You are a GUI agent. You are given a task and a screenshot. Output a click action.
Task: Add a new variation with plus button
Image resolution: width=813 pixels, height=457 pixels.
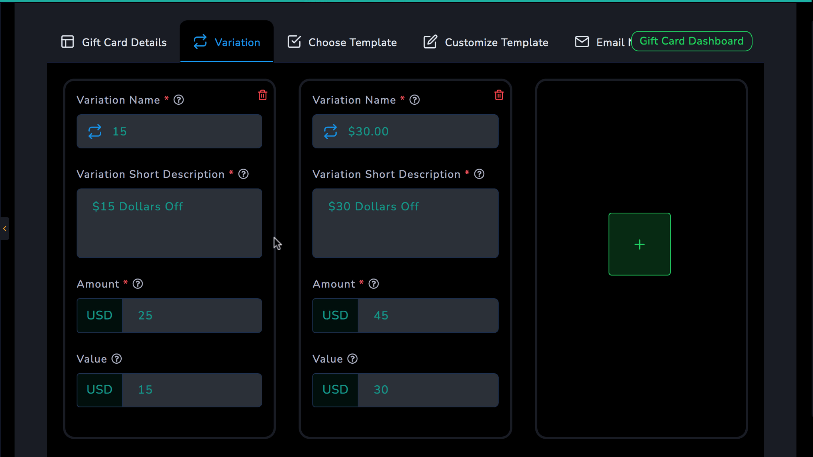click(640, 244)
